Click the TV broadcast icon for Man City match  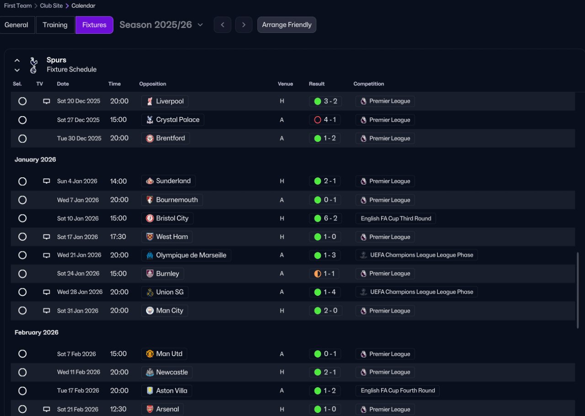click(x=46, y=311)
